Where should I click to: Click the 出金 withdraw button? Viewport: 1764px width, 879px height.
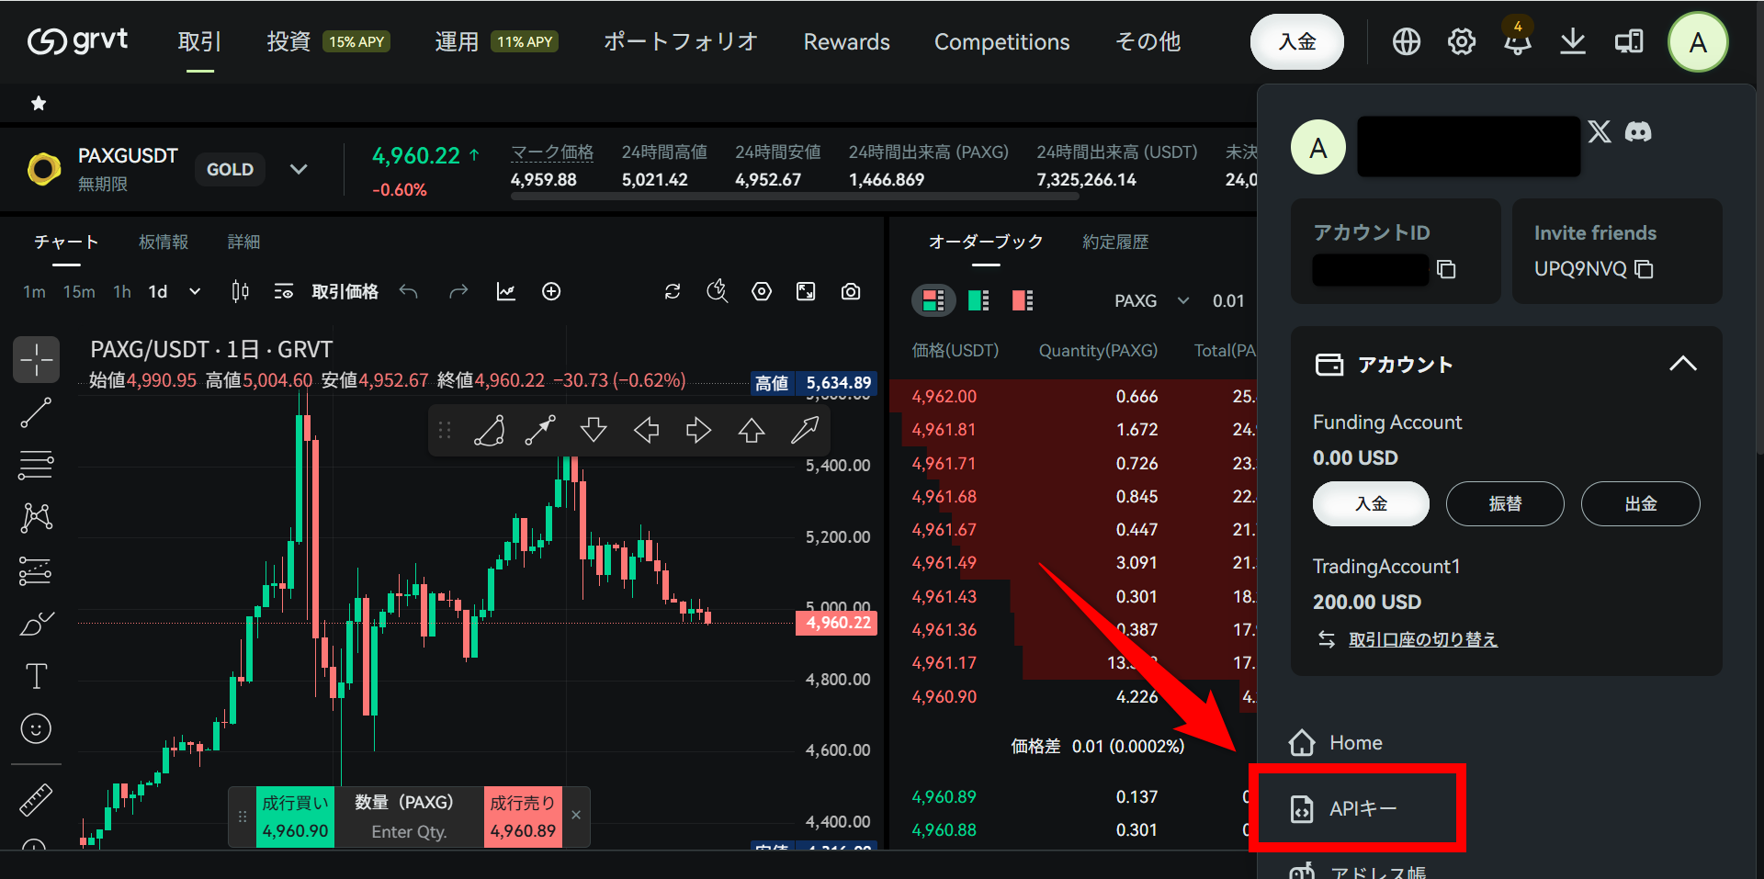[x=1640, y=503]
